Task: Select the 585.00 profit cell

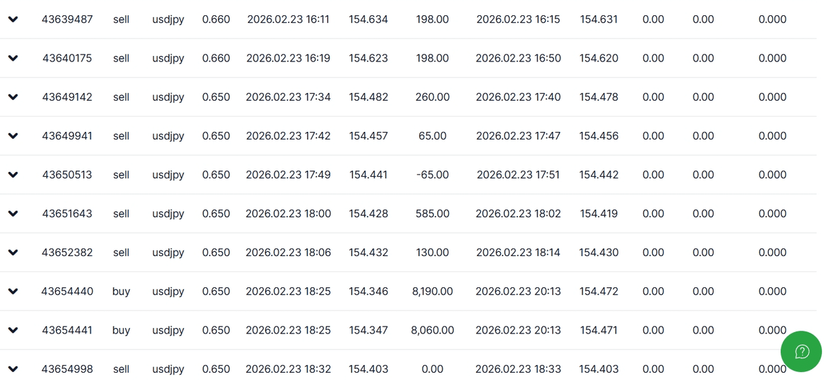Action: pyautogui.click(x=432, y=213)
